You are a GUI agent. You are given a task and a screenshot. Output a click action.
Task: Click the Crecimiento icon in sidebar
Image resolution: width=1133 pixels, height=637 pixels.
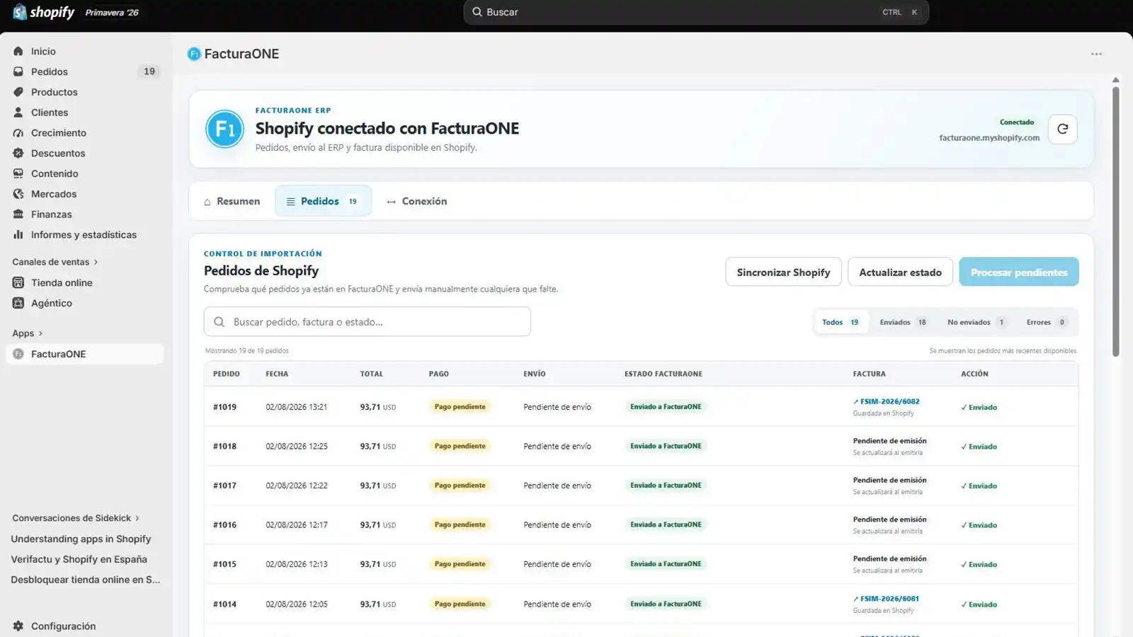18,133
